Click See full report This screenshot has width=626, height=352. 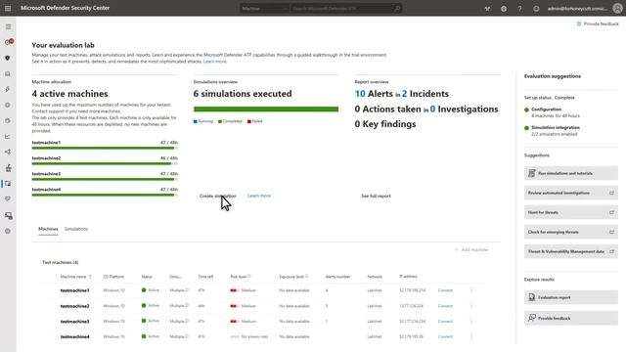[x=376, y=196]
